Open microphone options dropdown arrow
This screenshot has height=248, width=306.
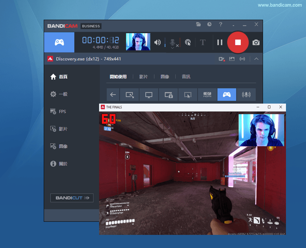172,48
